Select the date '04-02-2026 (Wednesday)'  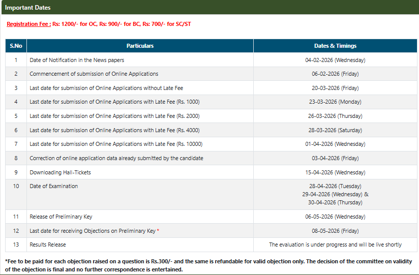point(336,60)
